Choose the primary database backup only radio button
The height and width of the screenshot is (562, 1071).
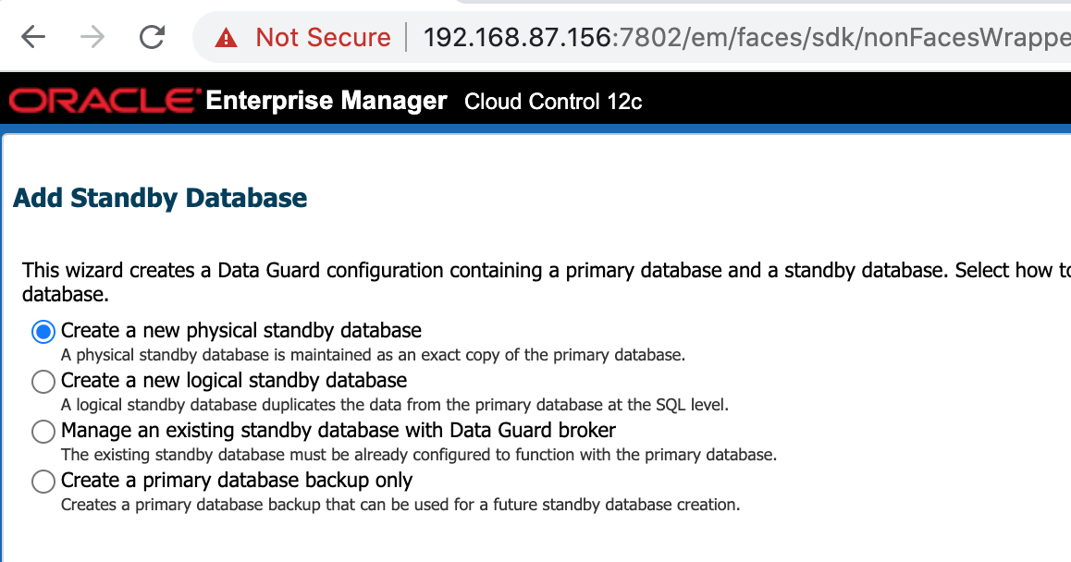pyautogui.click(x=43, y=481)
